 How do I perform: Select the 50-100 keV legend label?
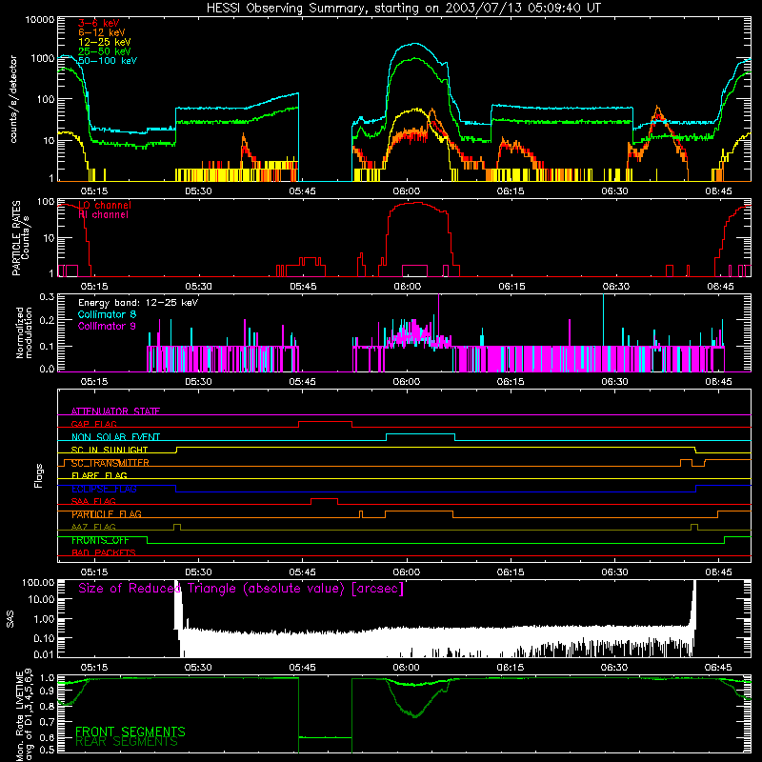[108, 61]
